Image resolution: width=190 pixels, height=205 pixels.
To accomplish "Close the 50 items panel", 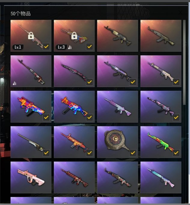I will click(180, 13).
